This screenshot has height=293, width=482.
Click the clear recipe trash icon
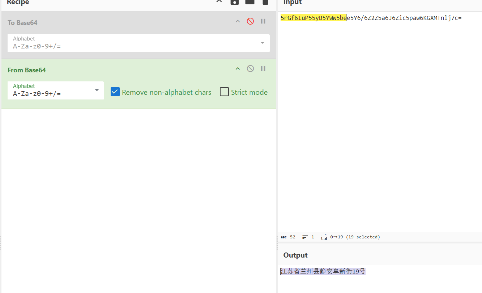tap(265, 2)
